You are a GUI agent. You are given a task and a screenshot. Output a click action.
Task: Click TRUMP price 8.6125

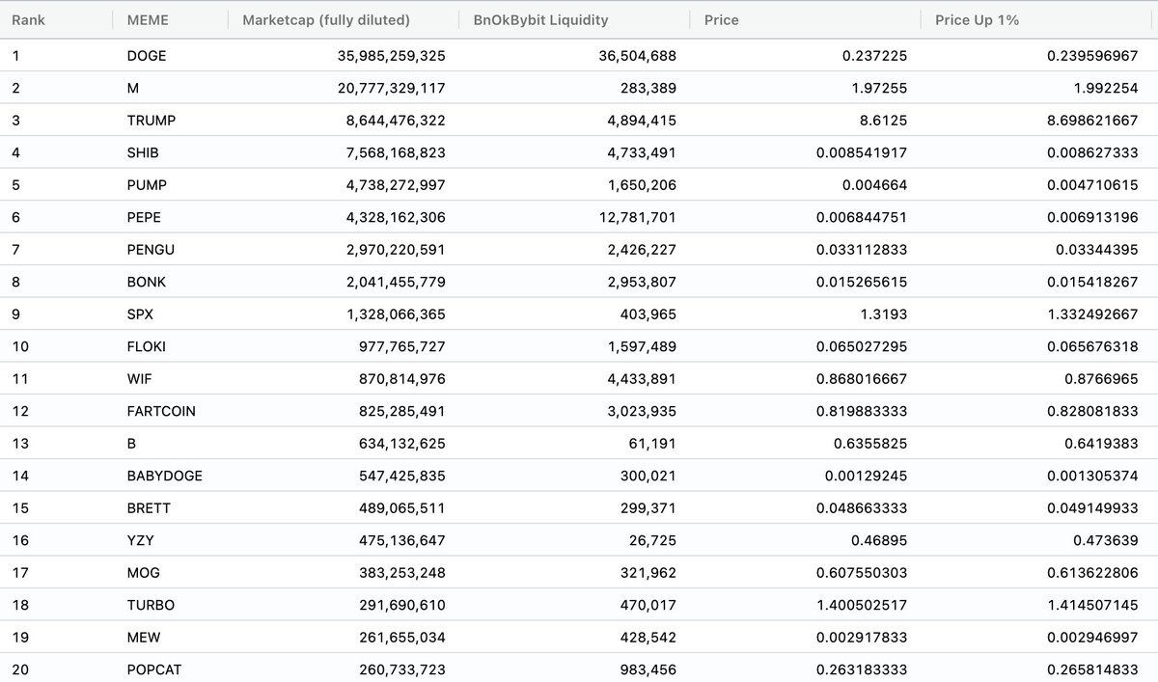(882, 121)
